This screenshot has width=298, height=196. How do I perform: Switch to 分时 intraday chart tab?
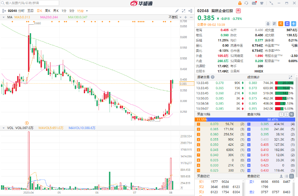point(21,11)
